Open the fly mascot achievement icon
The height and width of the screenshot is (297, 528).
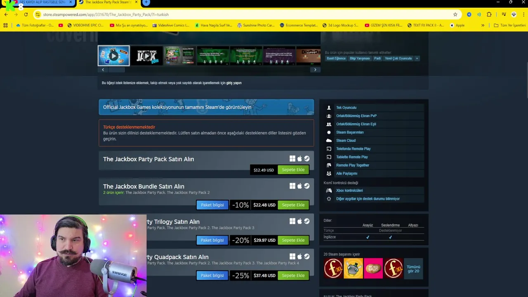point(353,268)
